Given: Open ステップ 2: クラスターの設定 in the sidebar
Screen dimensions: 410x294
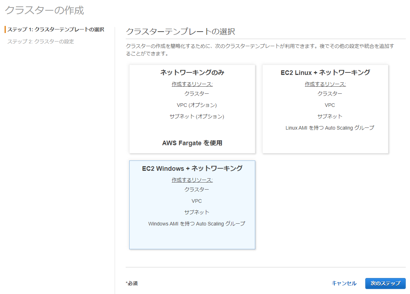Looking at the screenshot, I should point(40,42).
